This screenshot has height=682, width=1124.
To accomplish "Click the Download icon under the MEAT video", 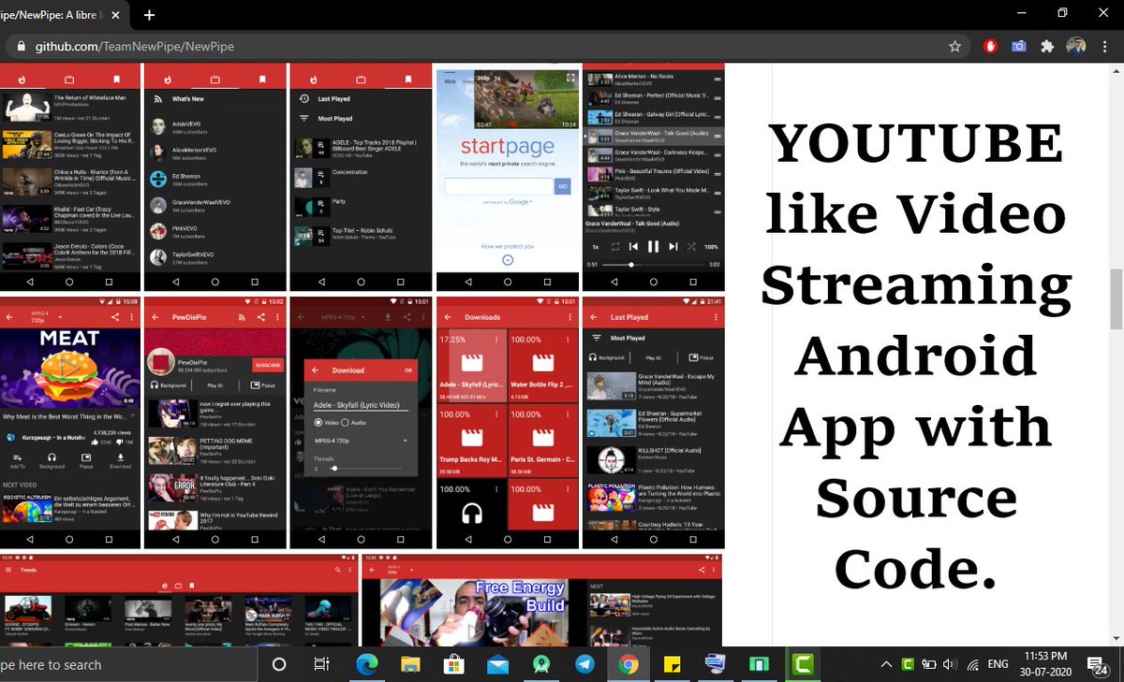I will pos(121,459).
